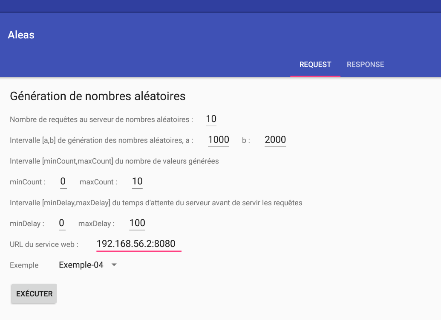Select the REQUEST tab

315,64
